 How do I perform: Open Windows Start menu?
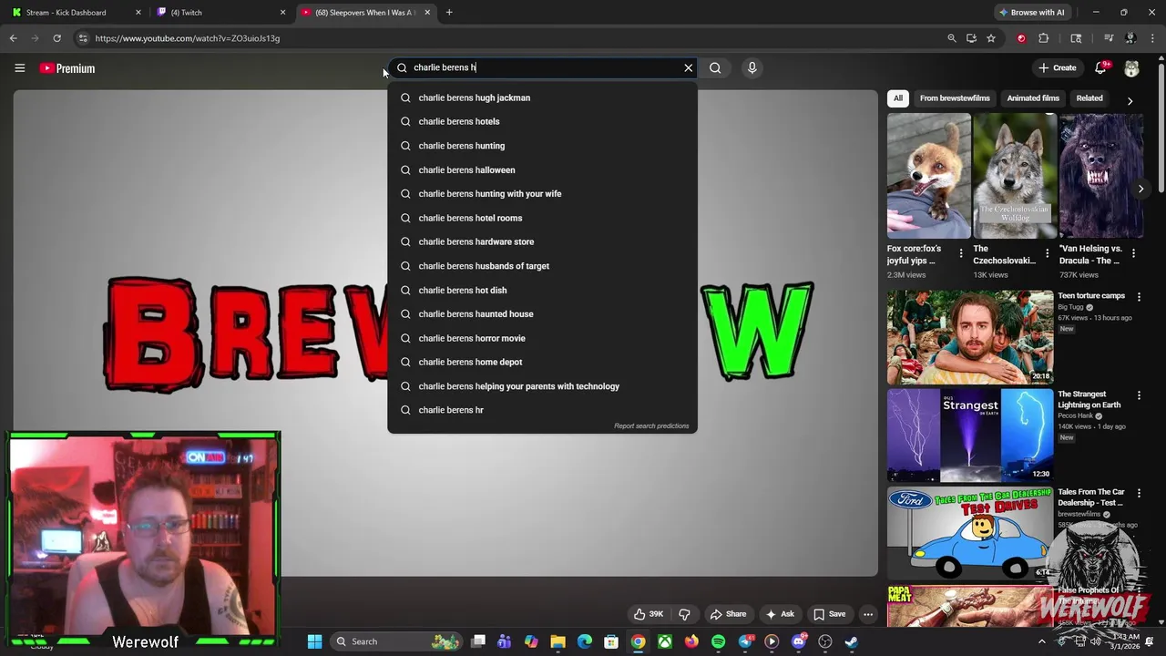pos(314,641)
